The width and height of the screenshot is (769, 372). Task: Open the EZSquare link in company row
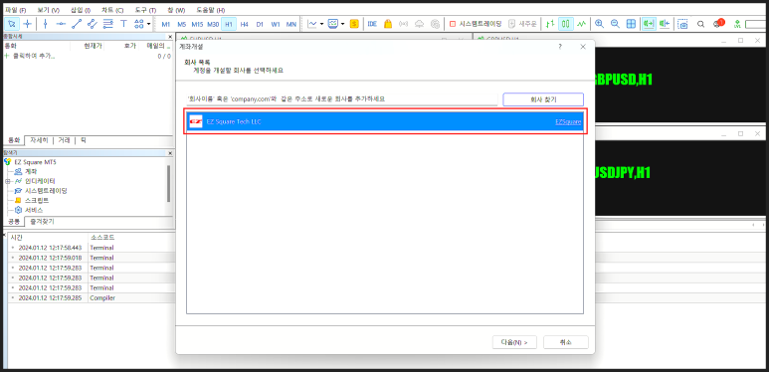[568, 121]
